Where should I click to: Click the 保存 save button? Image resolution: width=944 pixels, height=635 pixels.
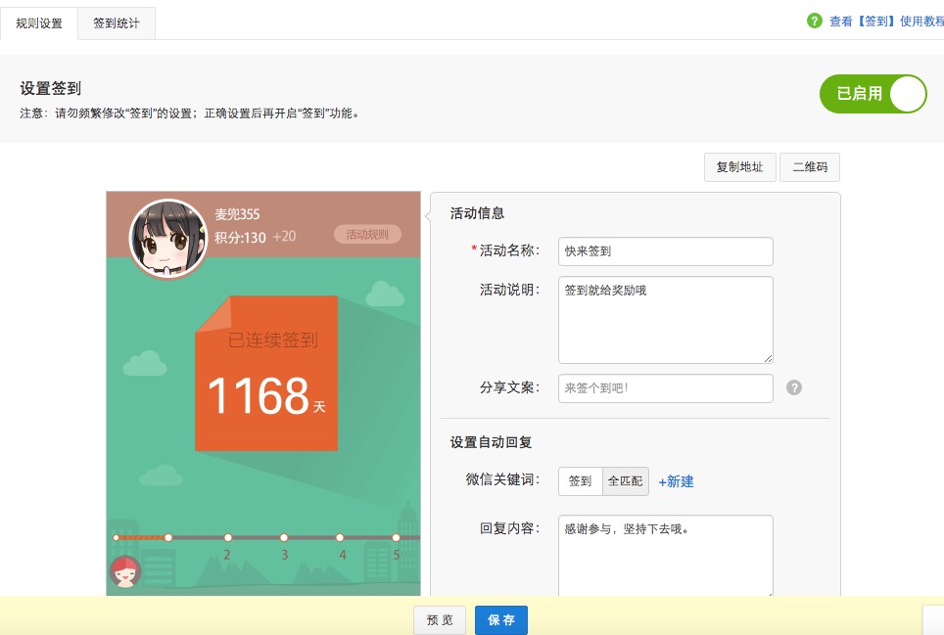click(501, 620)
